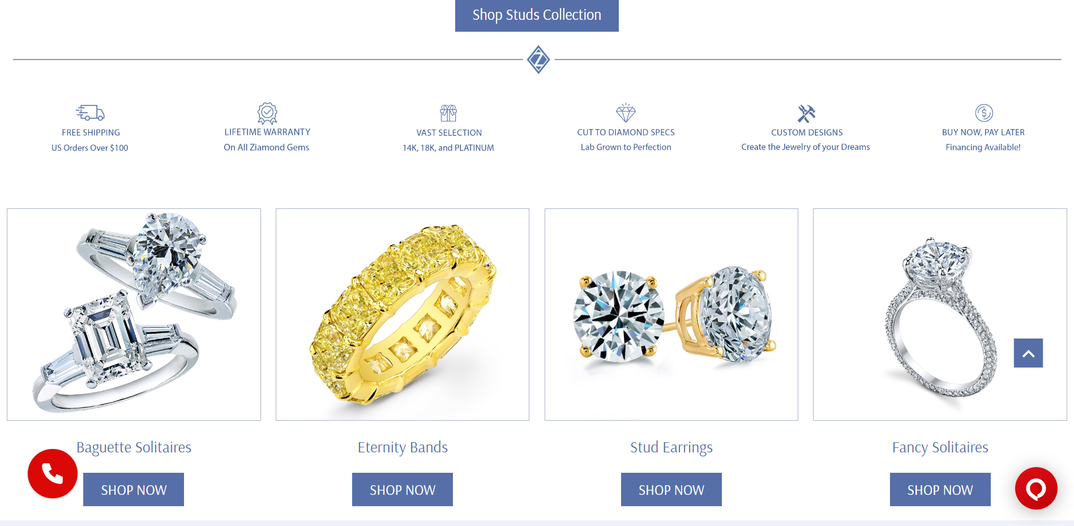
Task: Open the yellow eternity band image
Action: click(x=403, y=314)
